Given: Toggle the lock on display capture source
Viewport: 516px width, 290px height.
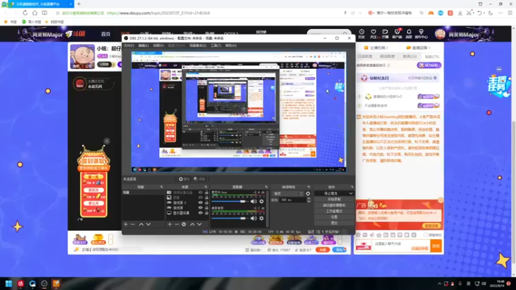Looking at the screenshot, I should click(206, 213).
